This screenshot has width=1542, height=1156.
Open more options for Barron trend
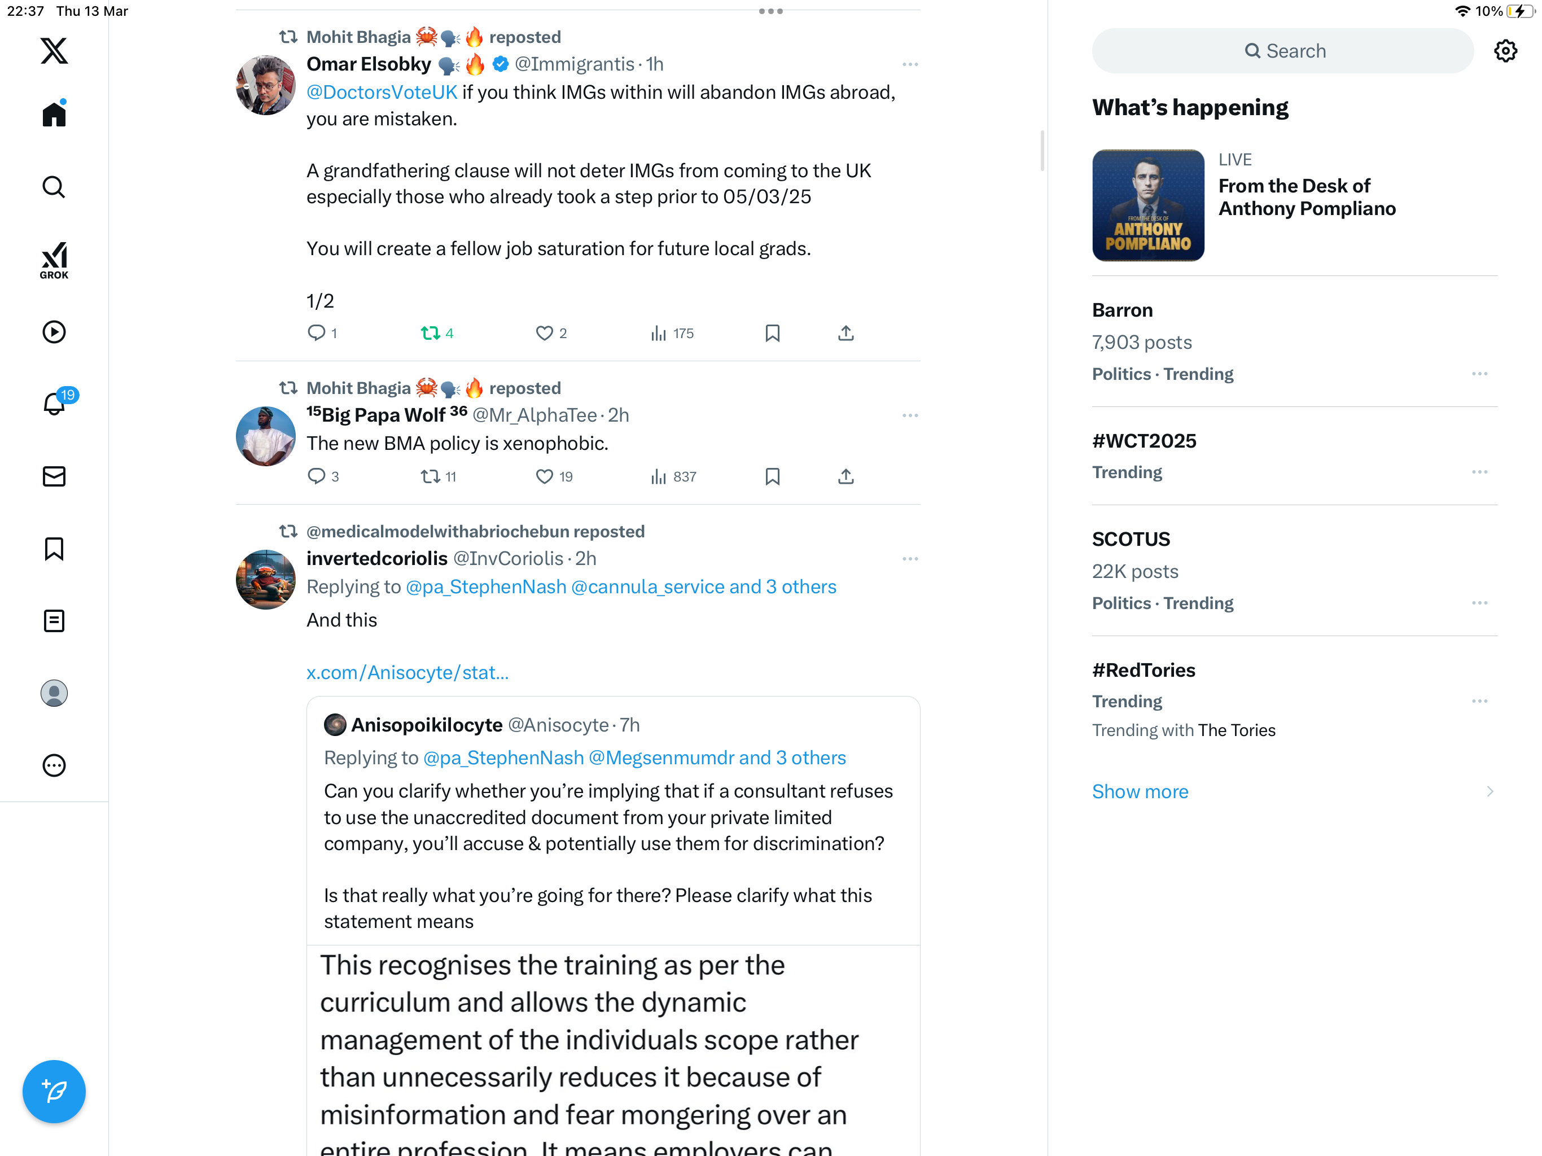tap(1479, 374)
